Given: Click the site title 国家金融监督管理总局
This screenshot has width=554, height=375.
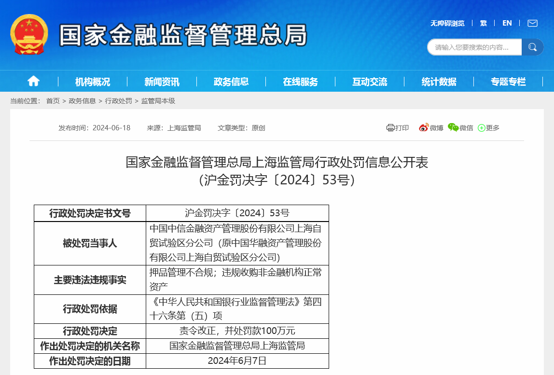Looking at the screenshot, I should tap(183, 35).
